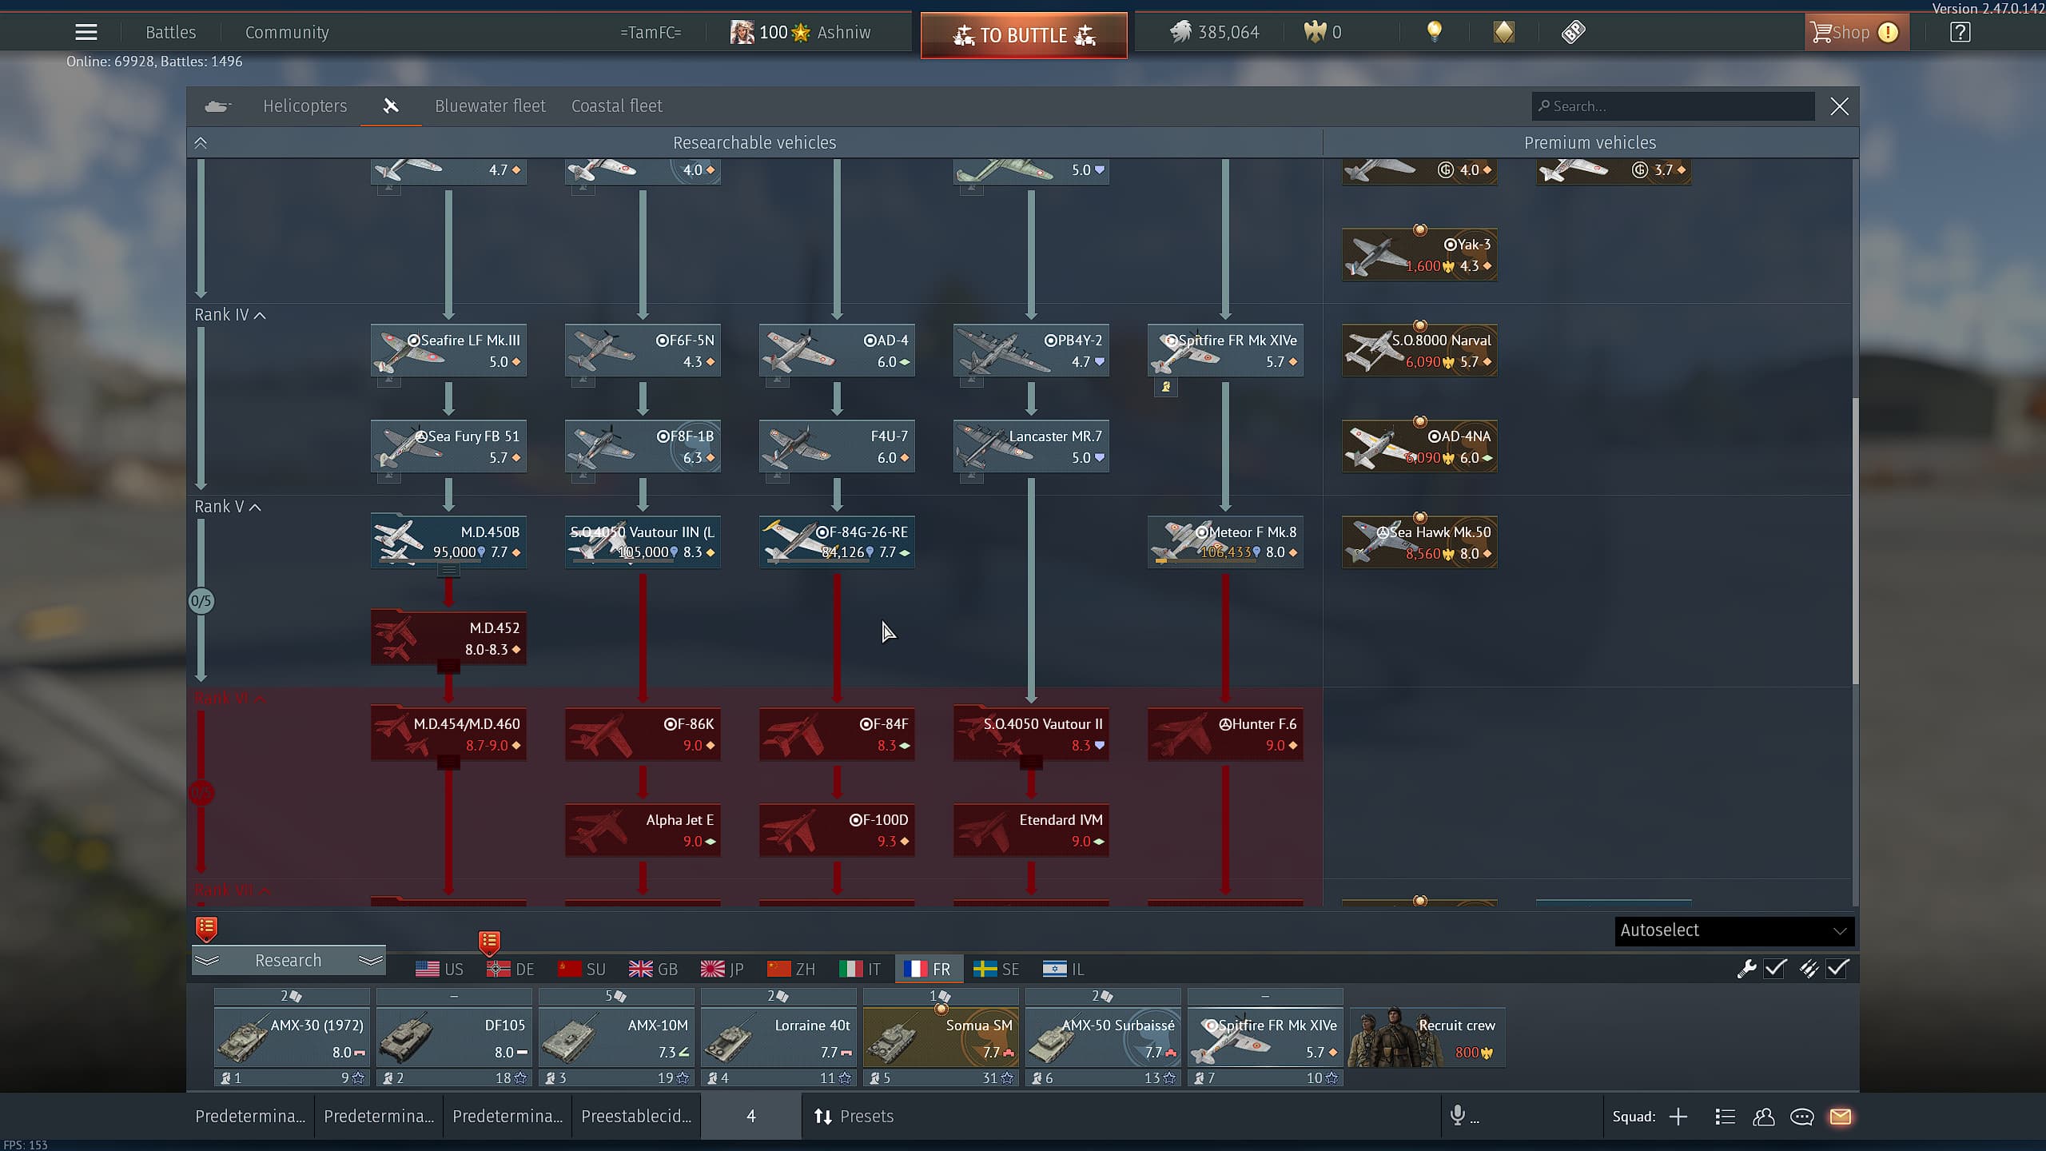2046x1151 pixels.
Task: Toggle the automatic ammo refill checkbox
Action: pos(1837,969)
